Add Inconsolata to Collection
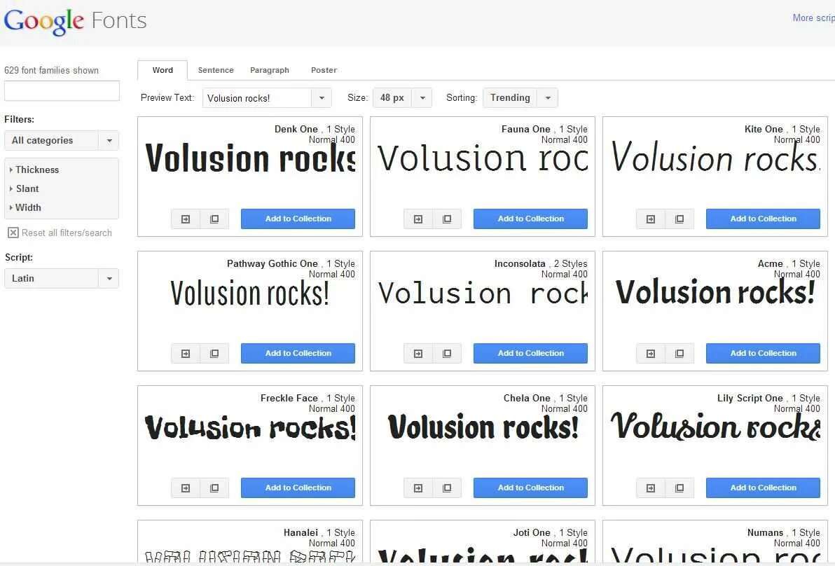 pyautogui.click(x=530, y=354)
